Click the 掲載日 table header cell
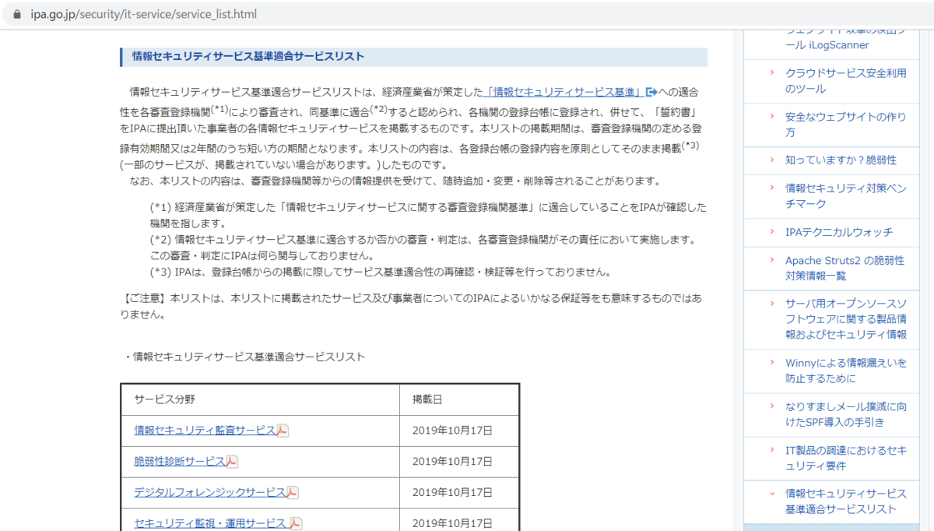Image resolution: width=934 pixels, height=531 pixels. click(x=459, y=399)
